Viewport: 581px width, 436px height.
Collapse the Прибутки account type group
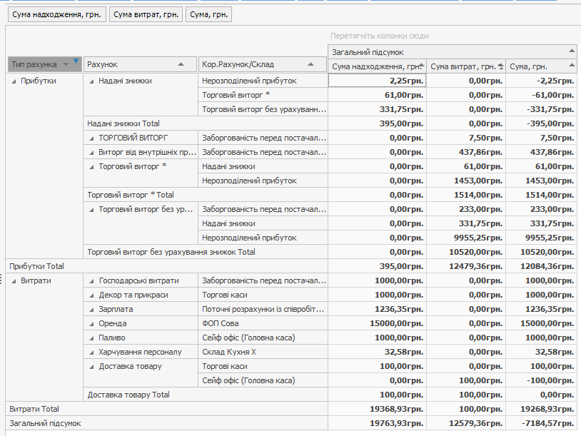14,81
